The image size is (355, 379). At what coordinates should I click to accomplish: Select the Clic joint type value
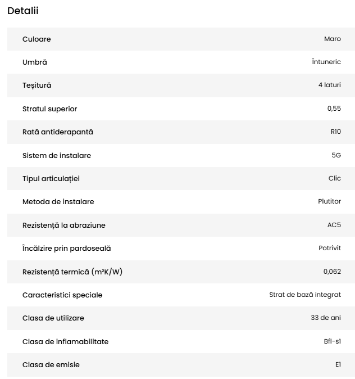click(x=334, y=178)
